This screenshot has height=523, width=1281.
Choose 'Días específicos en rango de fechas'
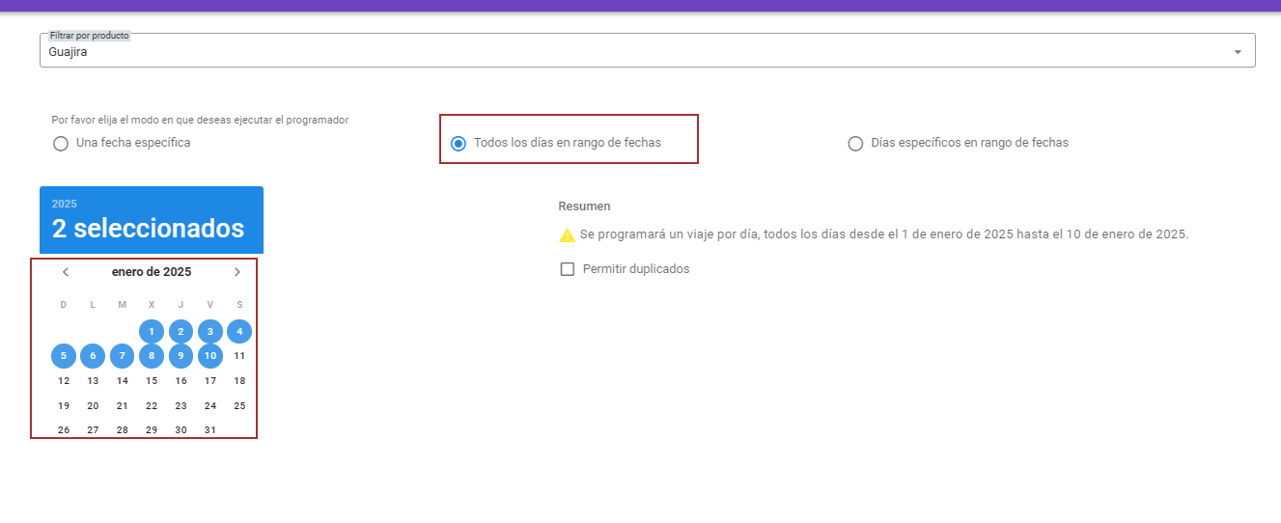point(855,144)
